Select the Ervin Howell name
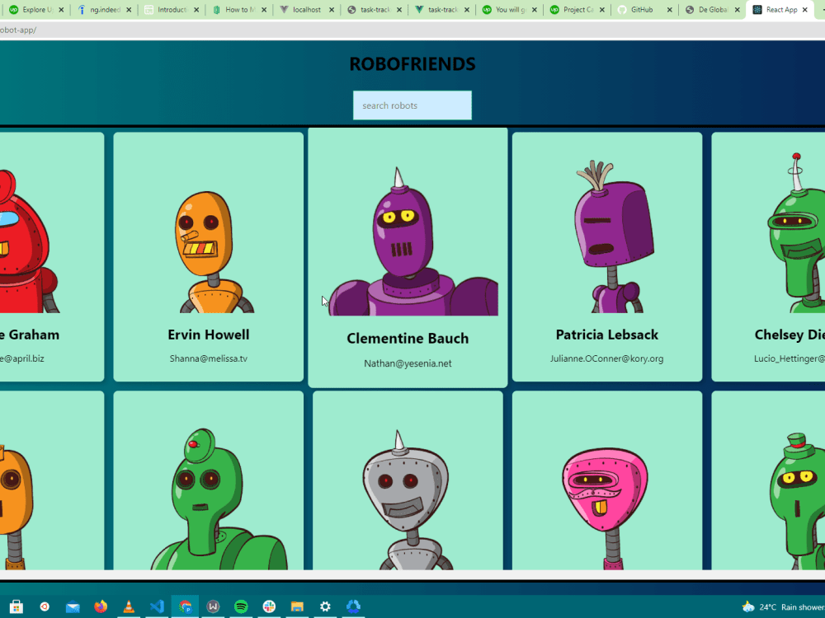This screenshot has width=825, height=618. pos(209,335)
